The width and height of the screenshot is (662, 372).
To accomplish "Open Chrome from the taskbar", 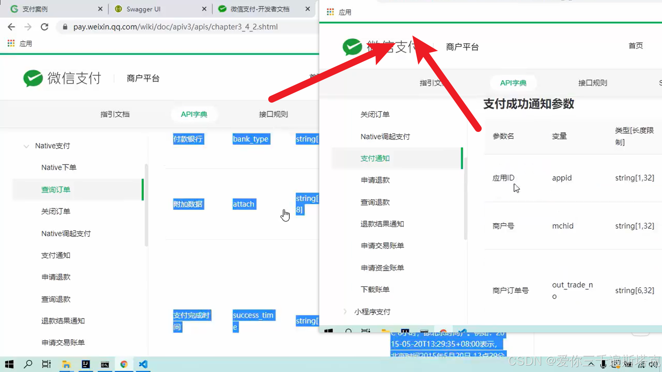I will 124,364.
